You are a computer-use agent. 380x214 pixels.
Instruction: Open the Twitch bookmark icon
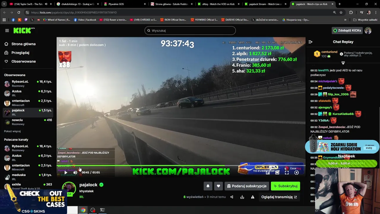(26, 20)
